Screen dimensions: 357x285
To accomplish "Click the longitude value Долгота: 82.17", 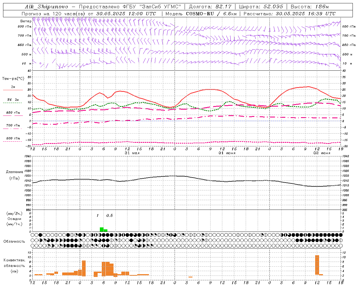I will click(210, 7).
